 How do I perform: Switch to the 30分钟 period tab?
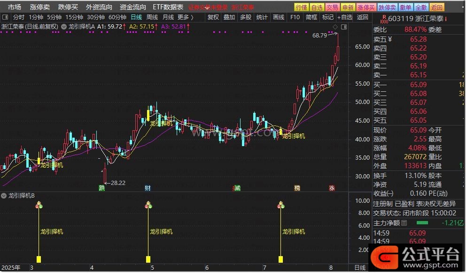(96, 17)
